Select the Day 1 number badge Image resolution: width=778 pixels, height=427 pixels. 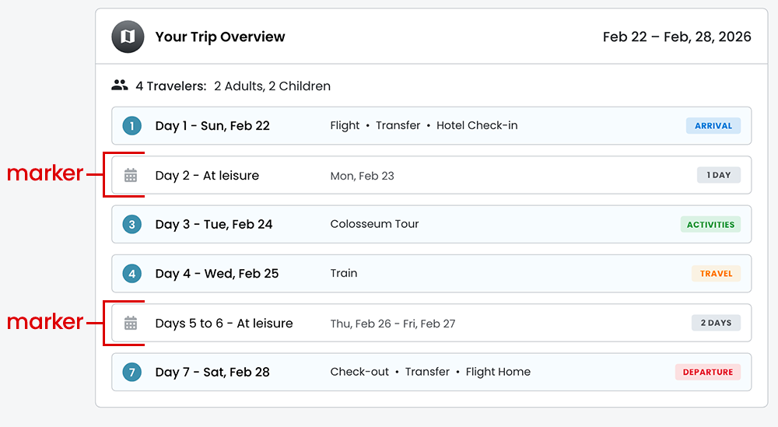click(x=132, y=126)
